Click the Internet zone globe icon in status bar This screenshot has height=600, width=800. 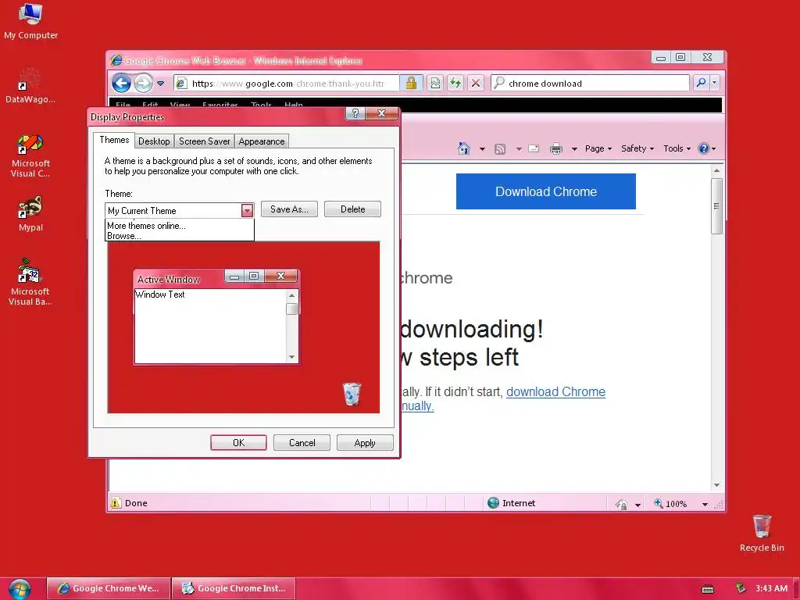[x=493, y=503]
